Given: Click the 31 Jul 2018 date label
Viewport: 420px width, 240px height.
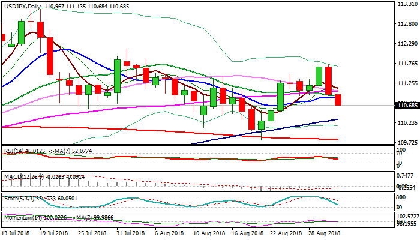Looking at the screenshot, I should pyautogui.click(x=129, y=233).
